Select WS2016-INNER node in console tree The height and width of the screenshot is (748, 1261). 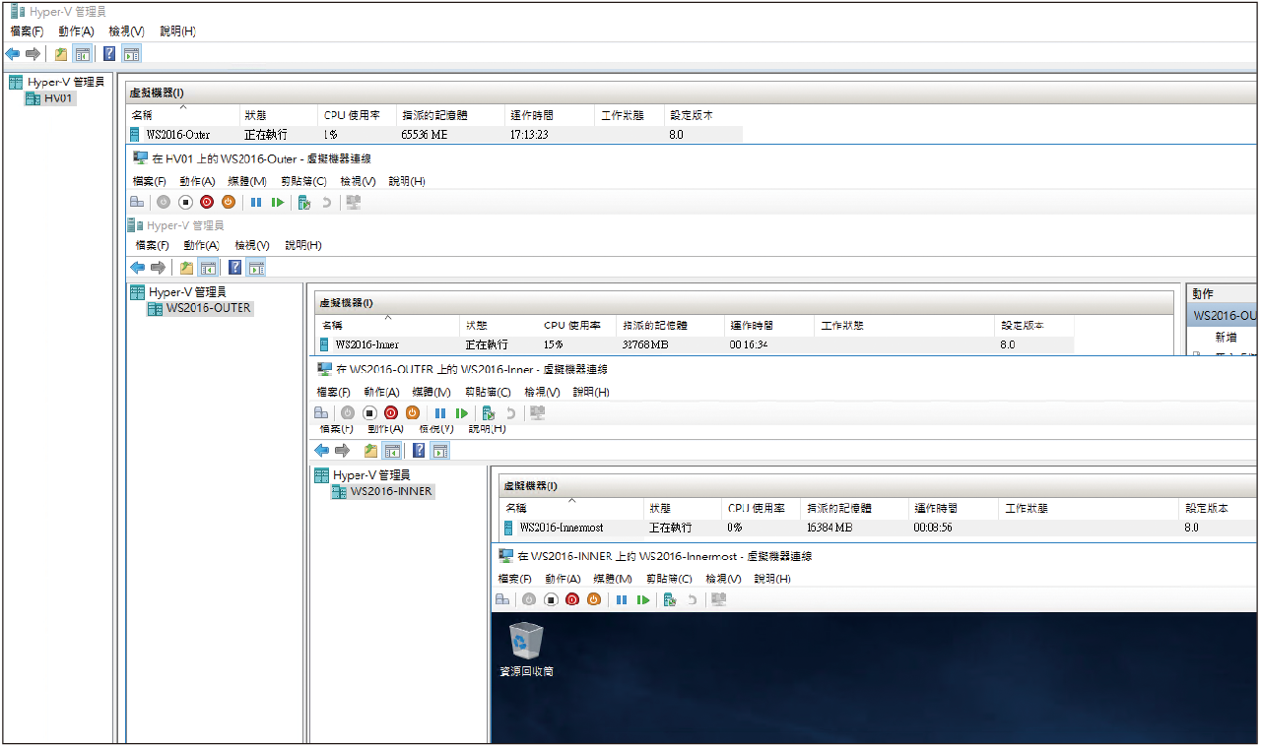click(x=382, y=491)
